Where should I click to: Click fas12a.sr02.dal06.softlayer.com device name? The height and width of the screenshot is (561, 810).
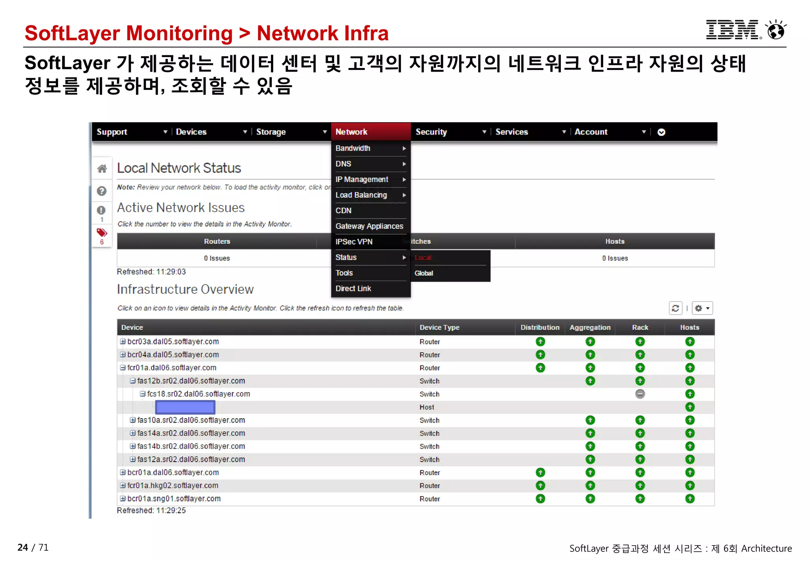point(191,459)
